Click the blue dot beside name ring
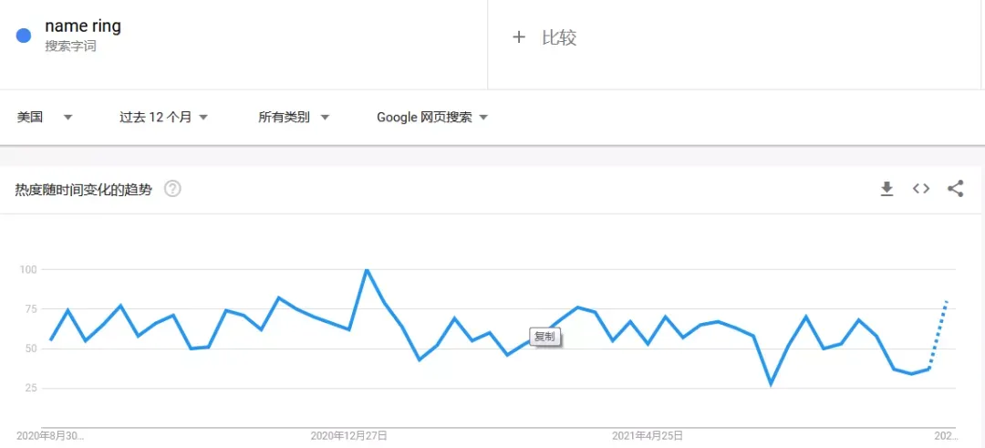The width and height of the screenshot is (985, 448). 24,36
